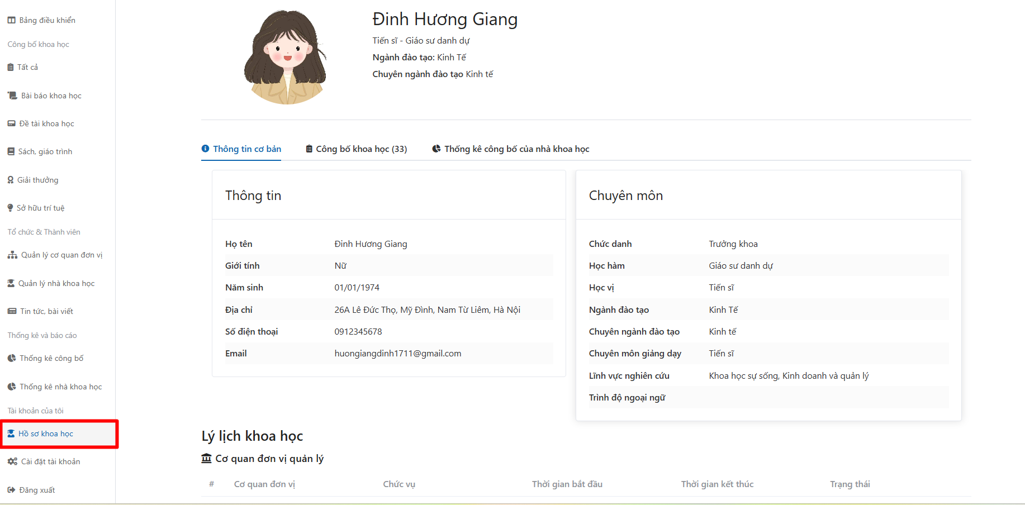Image resolution: width=1025 pixels, height=505 pixels.
Task: Select the Quản lý nhà khoa học icon
Action: tap(11, 283)
